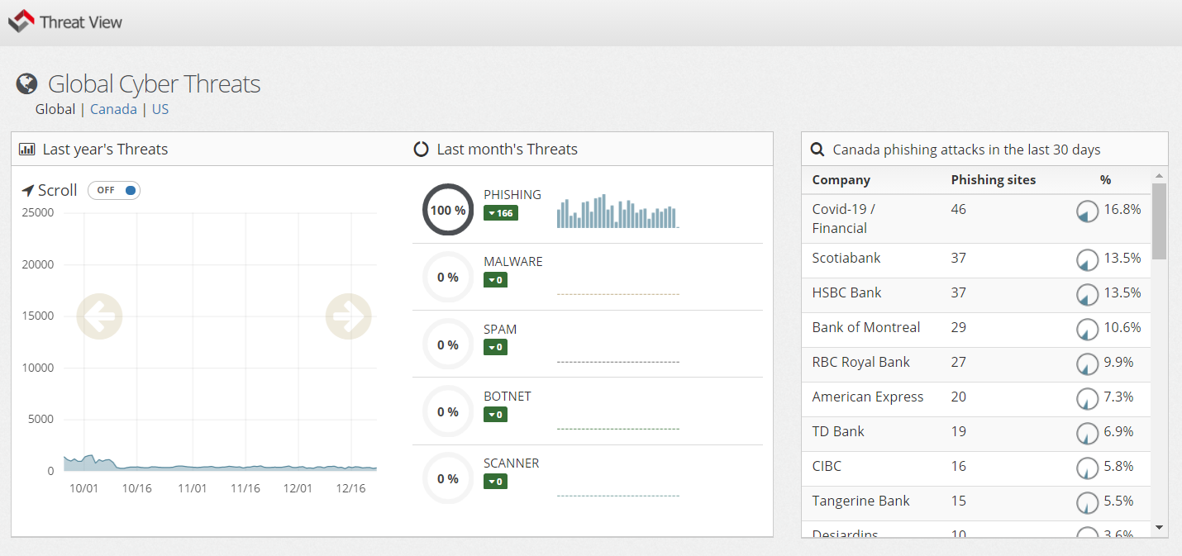Click pie icon in RBC Royal Bank row
The height and width of the screenshot is (556, 1182).
1087,364
